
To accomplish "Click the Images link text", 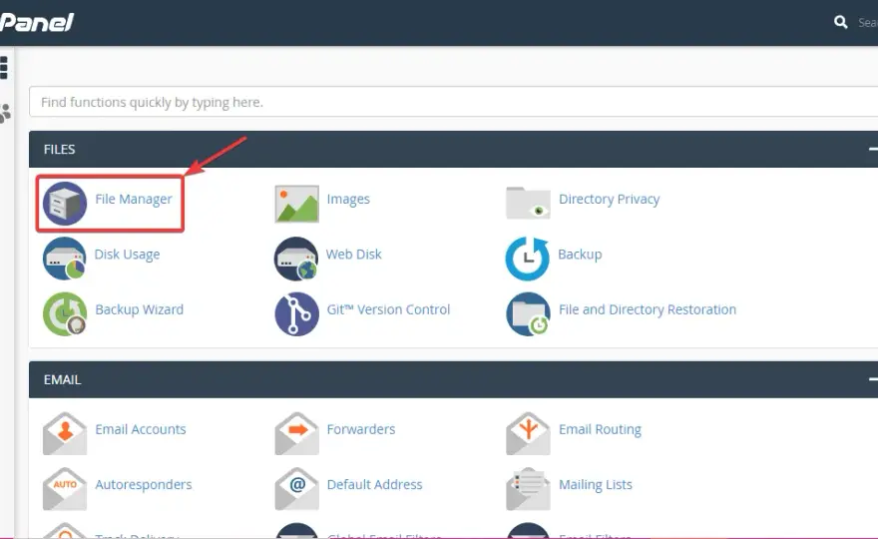I will click(348, 199).
